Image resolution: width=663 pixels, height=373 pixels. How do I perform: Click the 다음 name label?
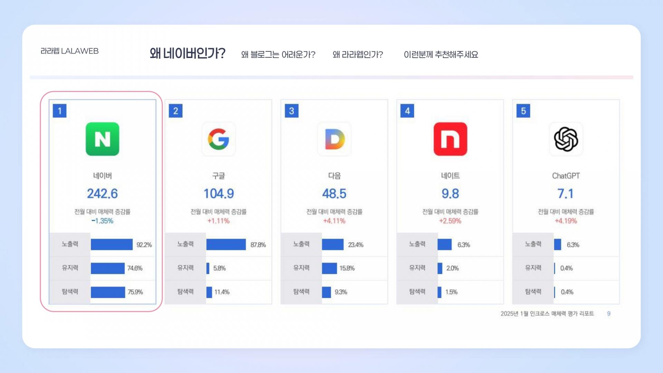[x=334, y=176]
